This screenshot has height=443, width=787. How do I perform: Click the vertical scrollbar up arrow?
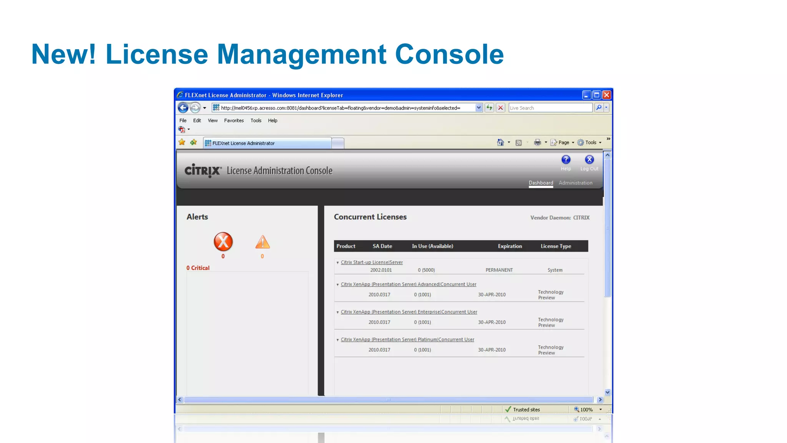608,155
